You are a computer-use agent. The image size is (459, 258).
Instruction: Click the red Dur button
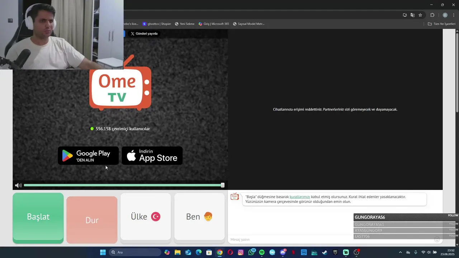tap(92, 220)
